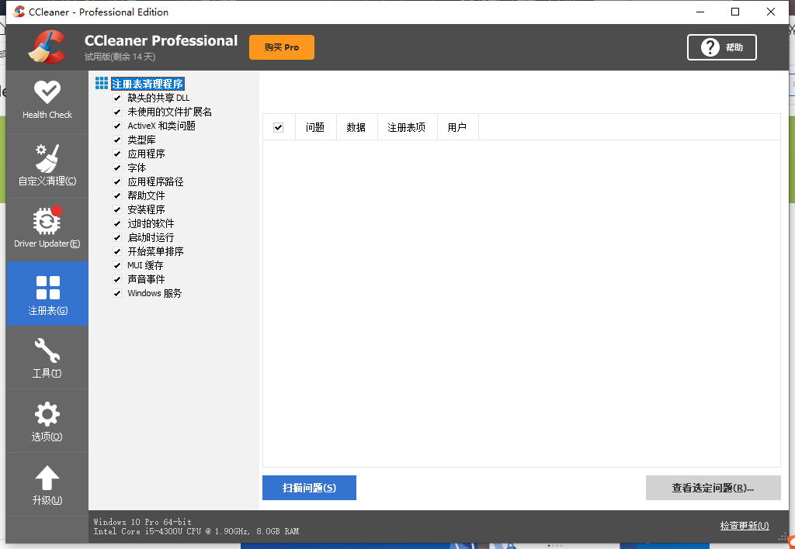Click the CCleaner logo in header

pyautogui.click(x=47, y=47)
